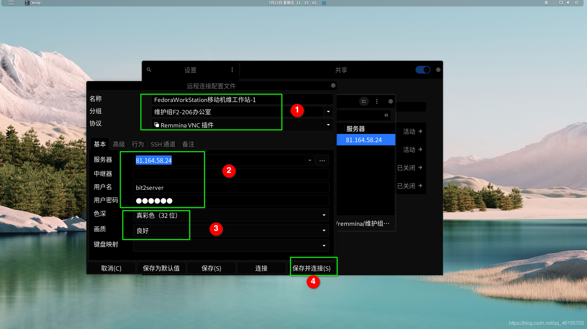The width and height of the screenshot is (587, 329).
Task: Edit the 分组 field 维护组F2-206办公室
Action: [x=237, y=112]
